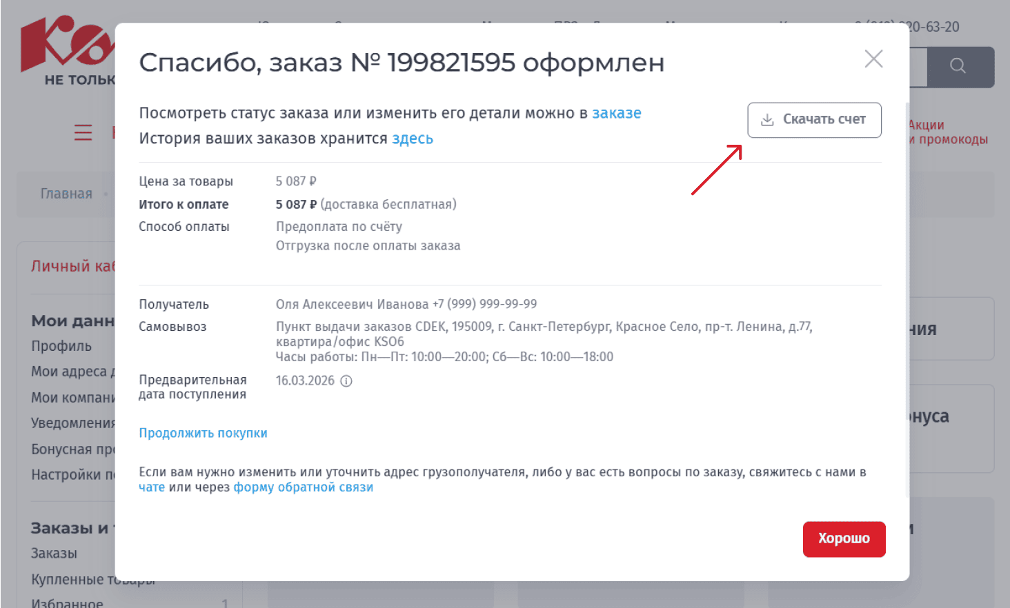Open Заказы in the sidebar
This screenshot has width=1010, height=608.
[x=54, y=554]
